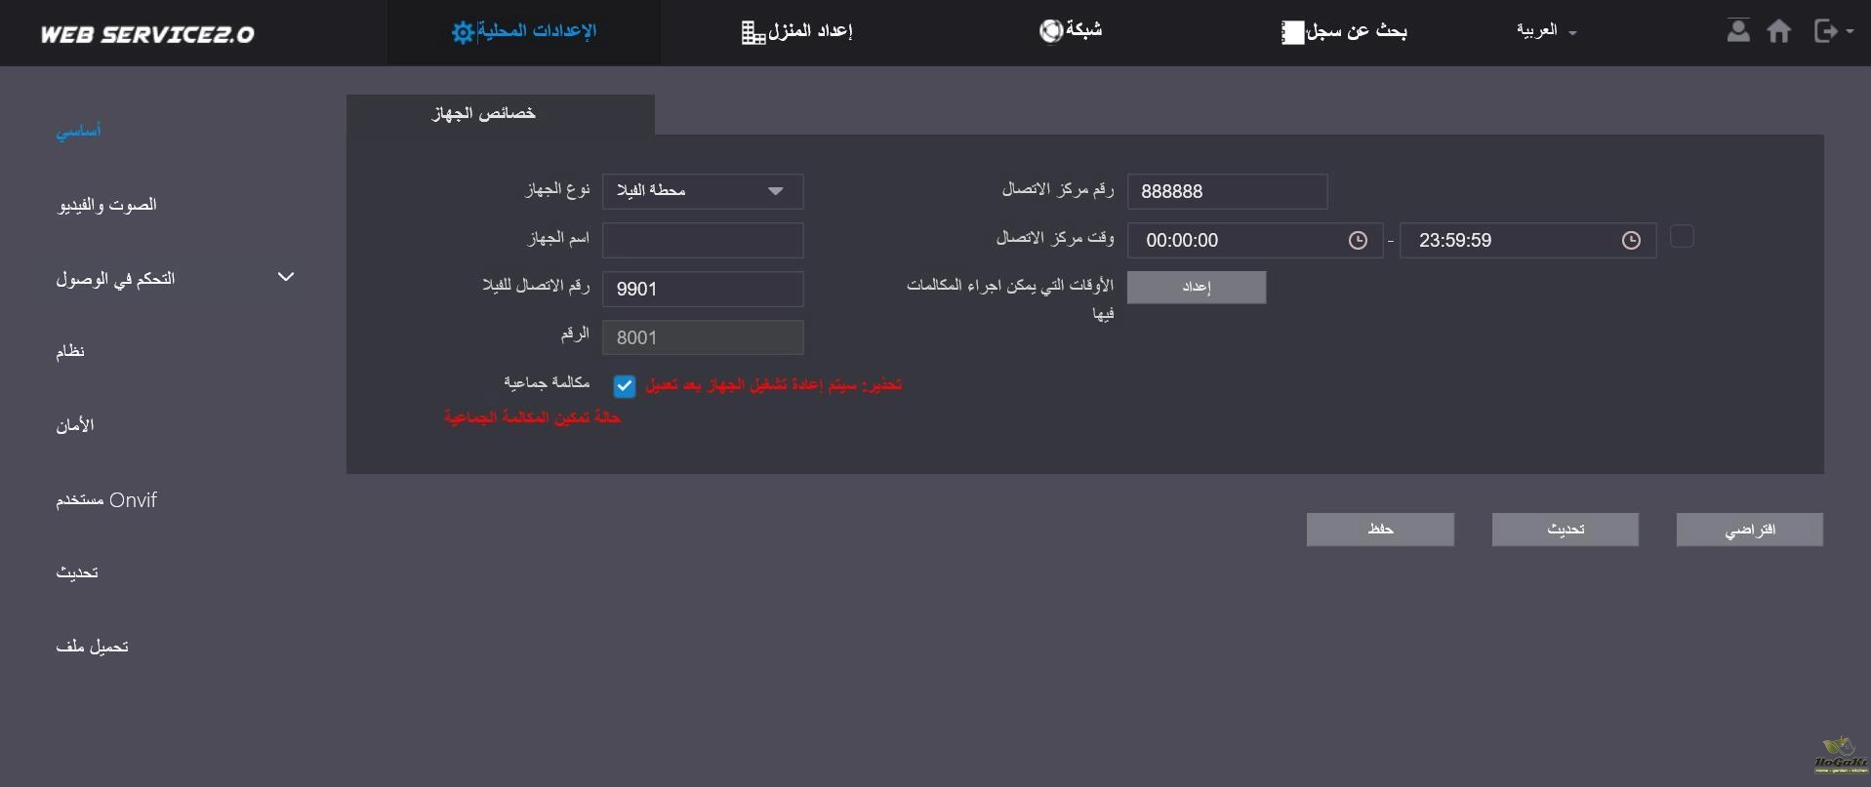The height and width of the screenshot is (787, 1871).
Task: Click the home icon in top bar
Action: pos(1778,31)
